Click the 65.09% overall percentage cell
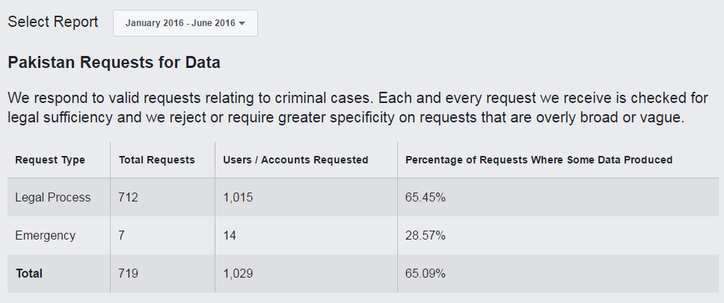 [x=426, y=274]
